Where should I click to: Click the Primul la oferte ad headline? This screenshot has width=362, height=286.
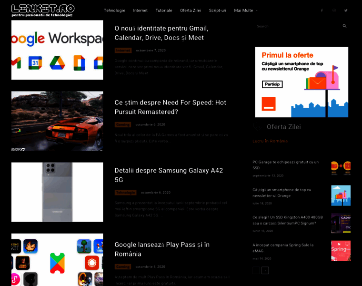click(x=287, y=55)
